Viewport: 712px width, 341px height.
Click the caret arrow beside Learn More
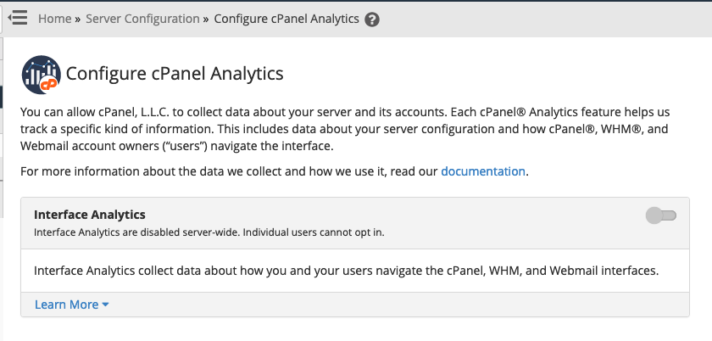pos(105,305)
